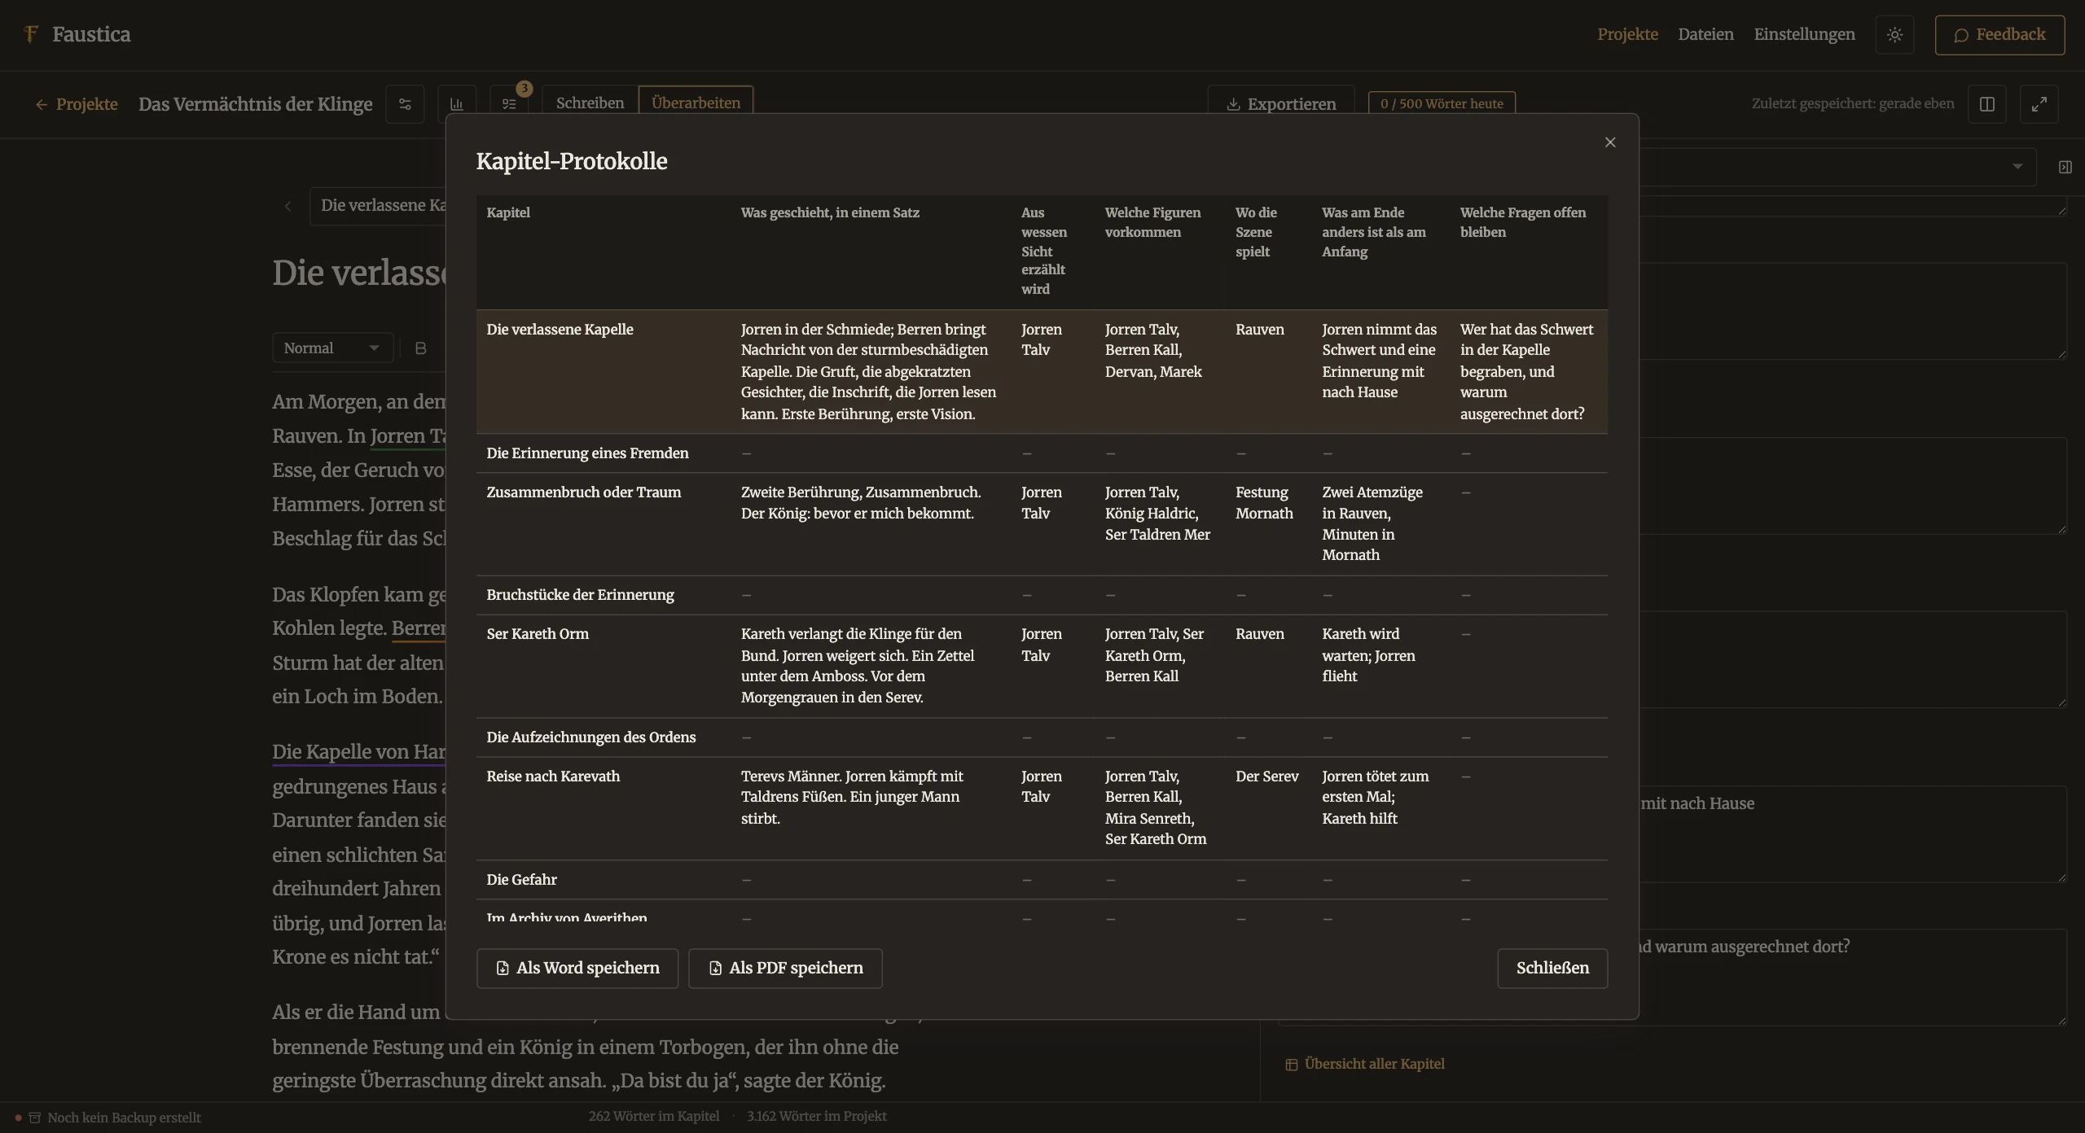Toggle the light/dark theme sun icon

coord(1894,35)
